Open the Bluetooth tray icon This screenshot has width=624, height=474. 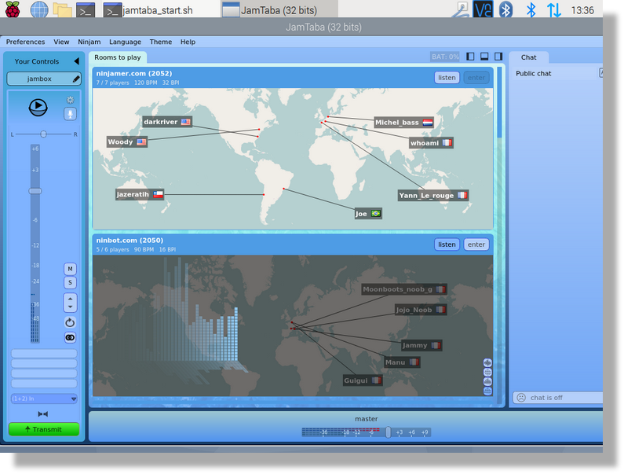pyautogui.click(x=505, y=9)
